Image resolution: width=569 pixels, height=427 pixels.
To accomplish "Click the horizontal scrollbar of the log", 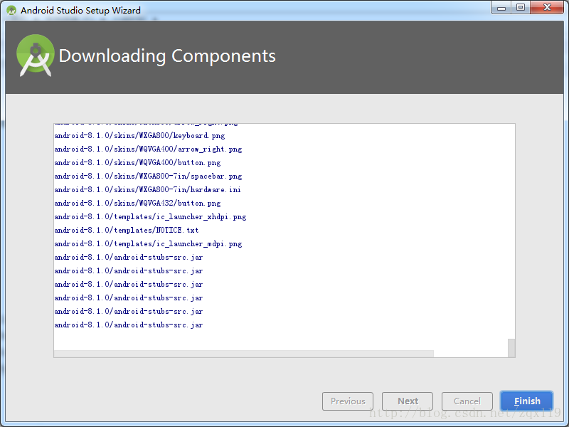I will pyautogui.click(x=243, y=354).
